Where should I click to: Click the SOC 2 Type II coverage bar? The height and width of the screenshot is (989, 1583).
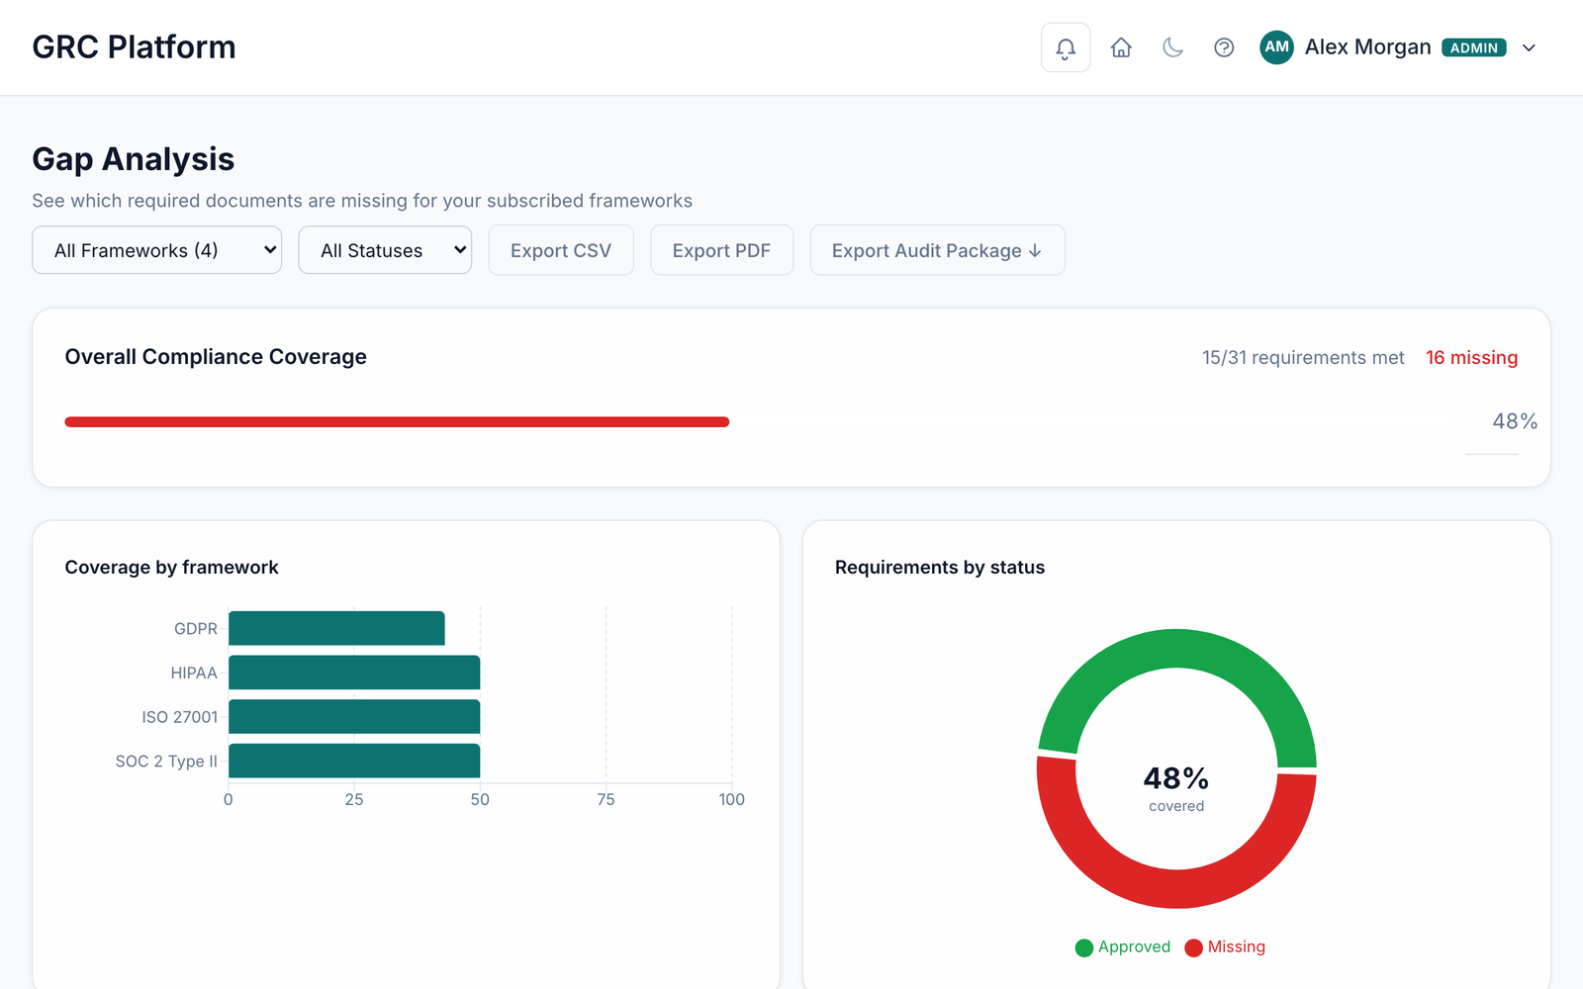click(354, 761)
